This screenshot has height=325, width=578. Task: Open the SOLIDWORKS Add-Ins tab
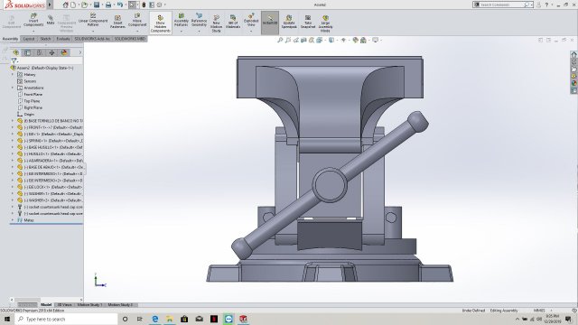click(92, 39)
